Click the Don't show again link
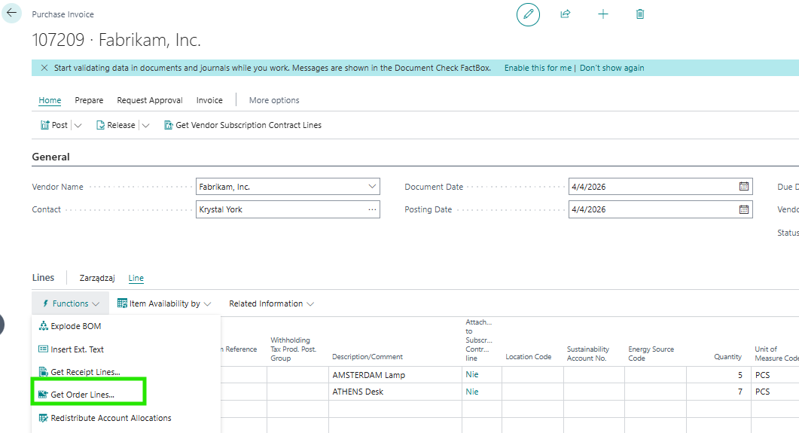799x433 pixels. [x=611, y=68]
